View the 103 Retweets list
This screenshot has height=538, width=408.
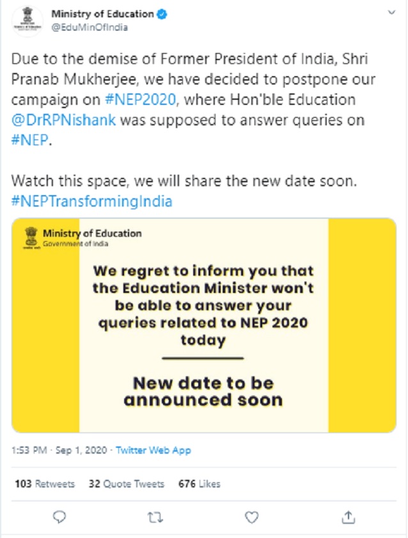coord(44,484)
